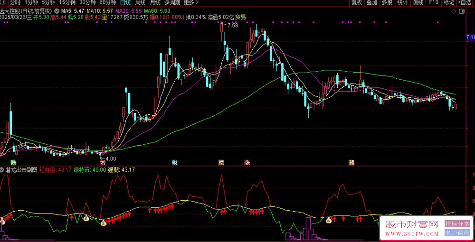
Task: Click the 复权 adjustment button
Action: click(x=356, y=3)
